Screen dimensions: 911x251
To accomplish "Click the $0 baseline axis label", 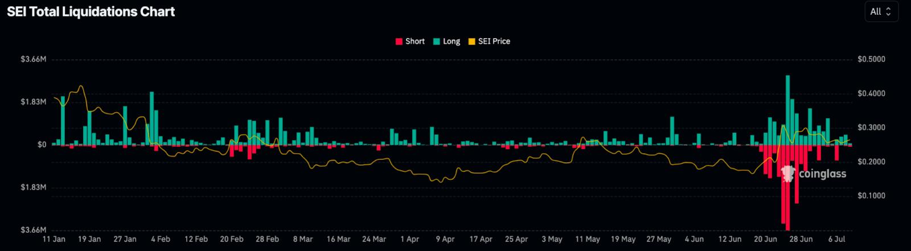I will 42,145.
